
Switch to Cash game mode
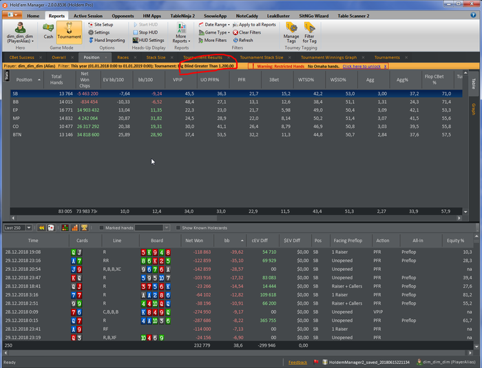tap(48, 32)
